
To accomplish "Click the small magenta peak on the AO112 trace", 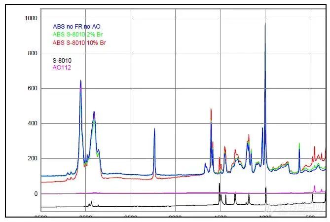I will pos(315,186).
